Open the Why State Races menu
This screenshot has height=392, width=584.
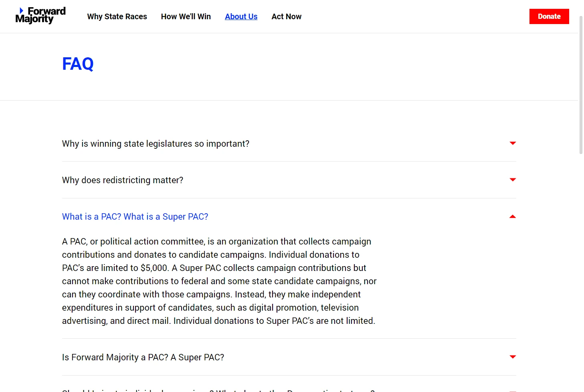[117, 16]
